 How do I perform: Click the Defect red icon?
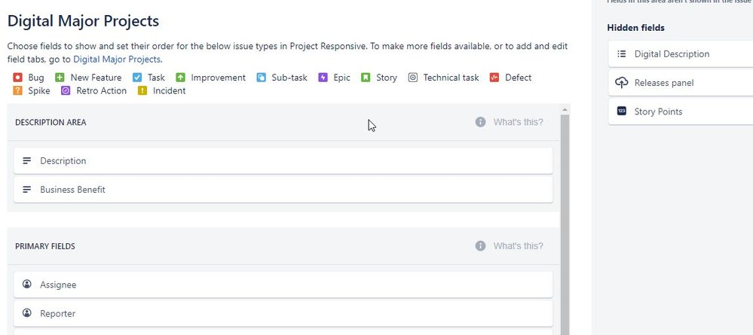494,78
